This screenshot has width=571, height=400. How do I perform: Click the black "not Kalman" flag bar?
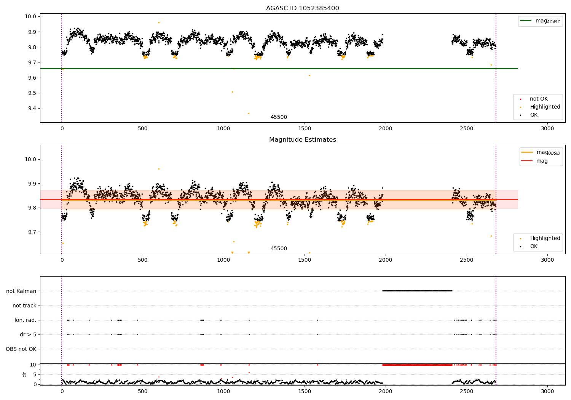tap(418, 291)
